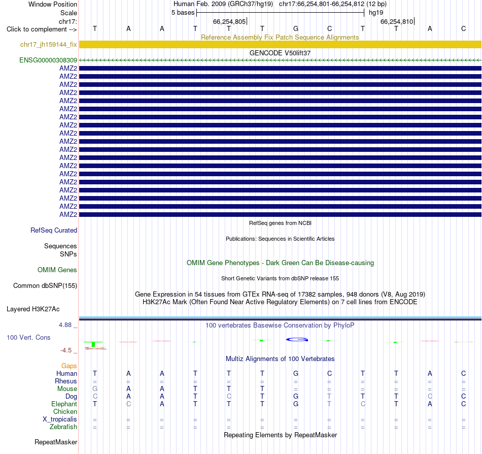
Task: Open the 'GENCODE V50lift37' track title
Action: pos(280,53)
